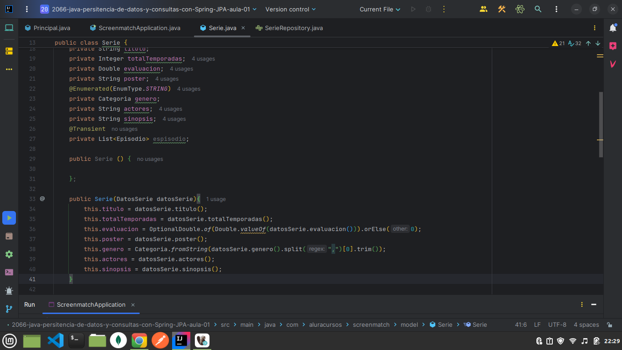The image size is (622, 350).
Task: Open Postman from the taskbar
Action: (160, 340)
